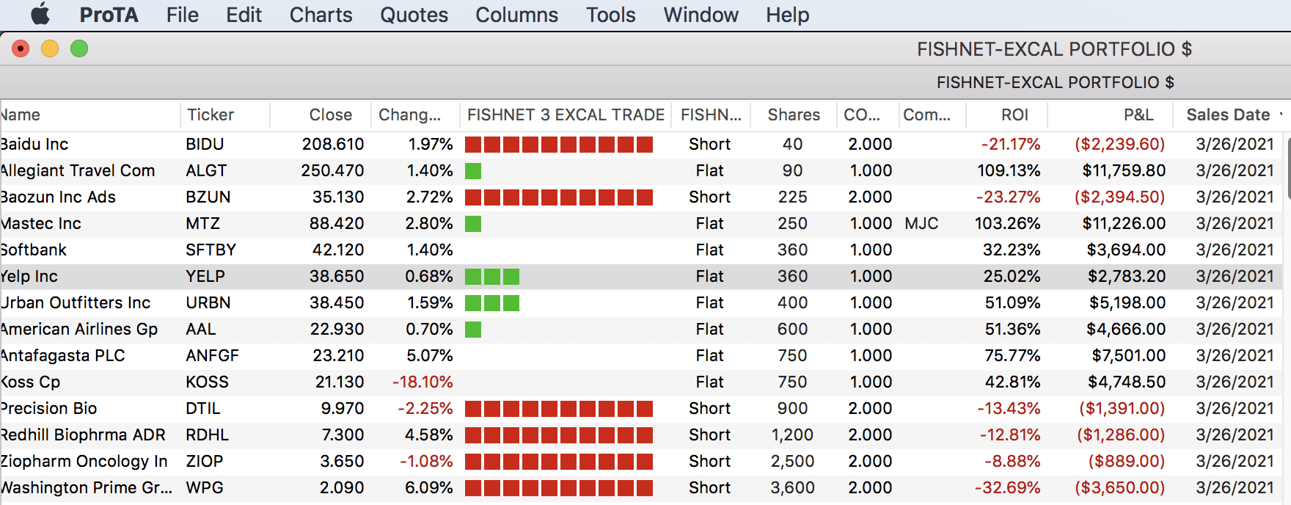
Task: Click the FISHNET 3 EXCAL TRADE header
Action: [x=566, y=115]
